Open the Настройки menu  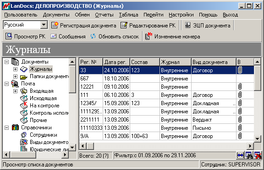click(x=181, y=15)
